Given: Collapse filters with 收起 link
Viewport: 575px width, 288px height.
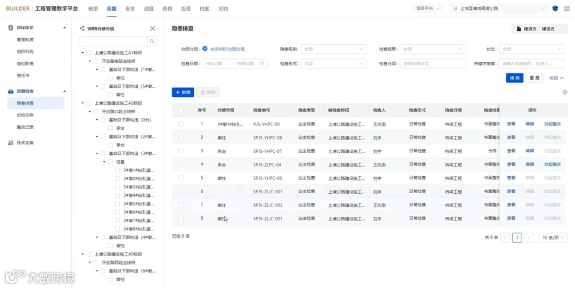Looking at the screenshot, I should pyautogui.click(x=556, y=78).
